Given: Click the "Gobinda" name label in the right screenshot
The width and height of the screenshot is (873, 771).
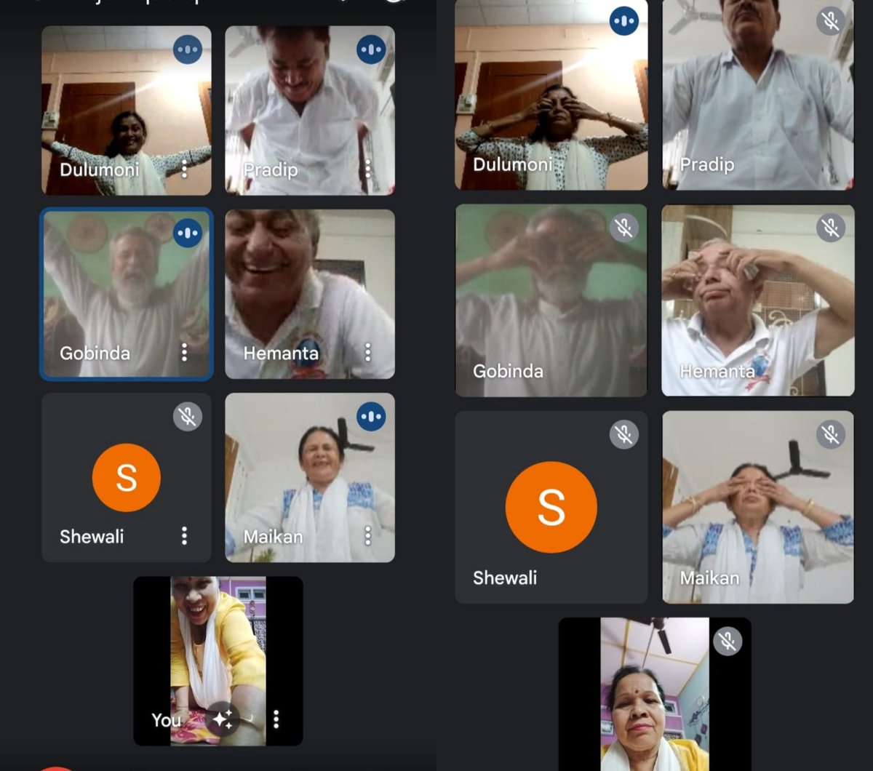Looking at the screenshot, I should point(508,371).
